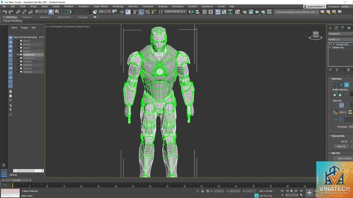Open the Modifiers menu
Viewport: 353px width, 198px height.
(69, 6)
